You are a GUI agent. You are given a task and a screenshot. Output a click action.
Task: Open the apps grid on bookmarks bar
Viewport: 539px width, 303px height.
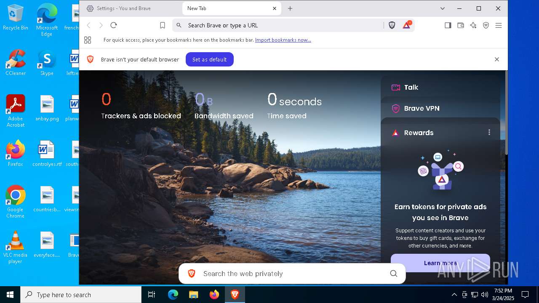click(88, 40)
